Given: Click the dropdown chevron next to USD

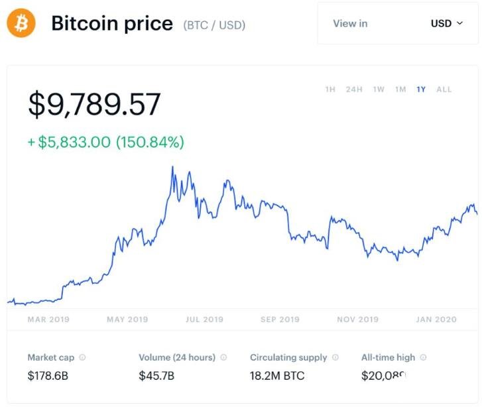Looking at the screenshot, I should click(460, 24).
